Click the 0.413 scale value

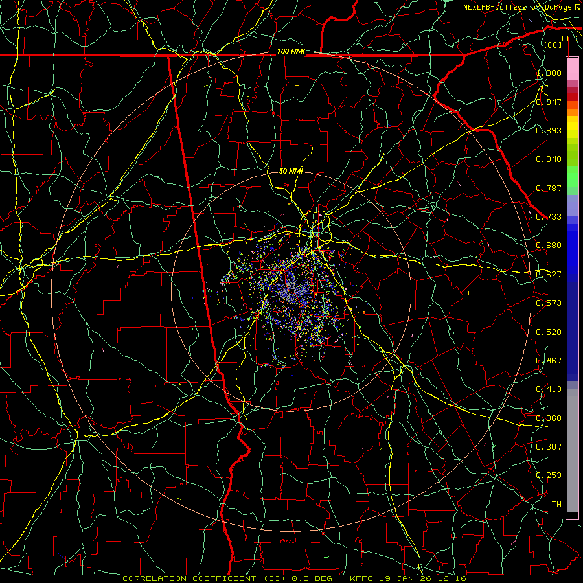tap(549, 389)
